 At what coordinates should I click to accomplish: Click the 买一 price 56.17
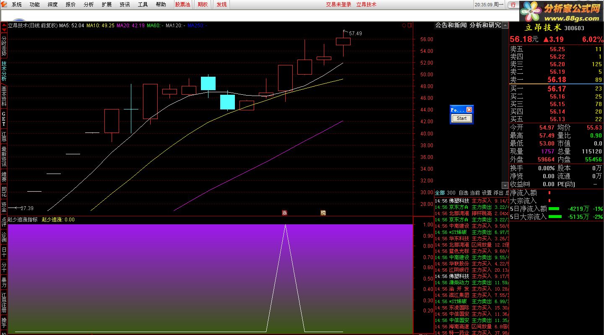557,89
